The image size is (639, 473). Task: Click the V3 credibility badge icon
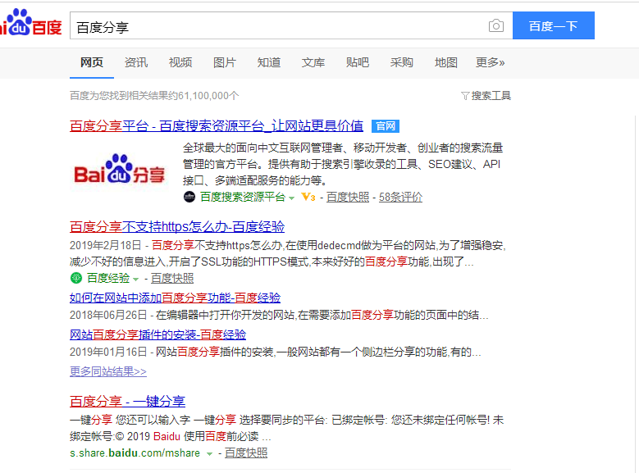click(308, 198)
